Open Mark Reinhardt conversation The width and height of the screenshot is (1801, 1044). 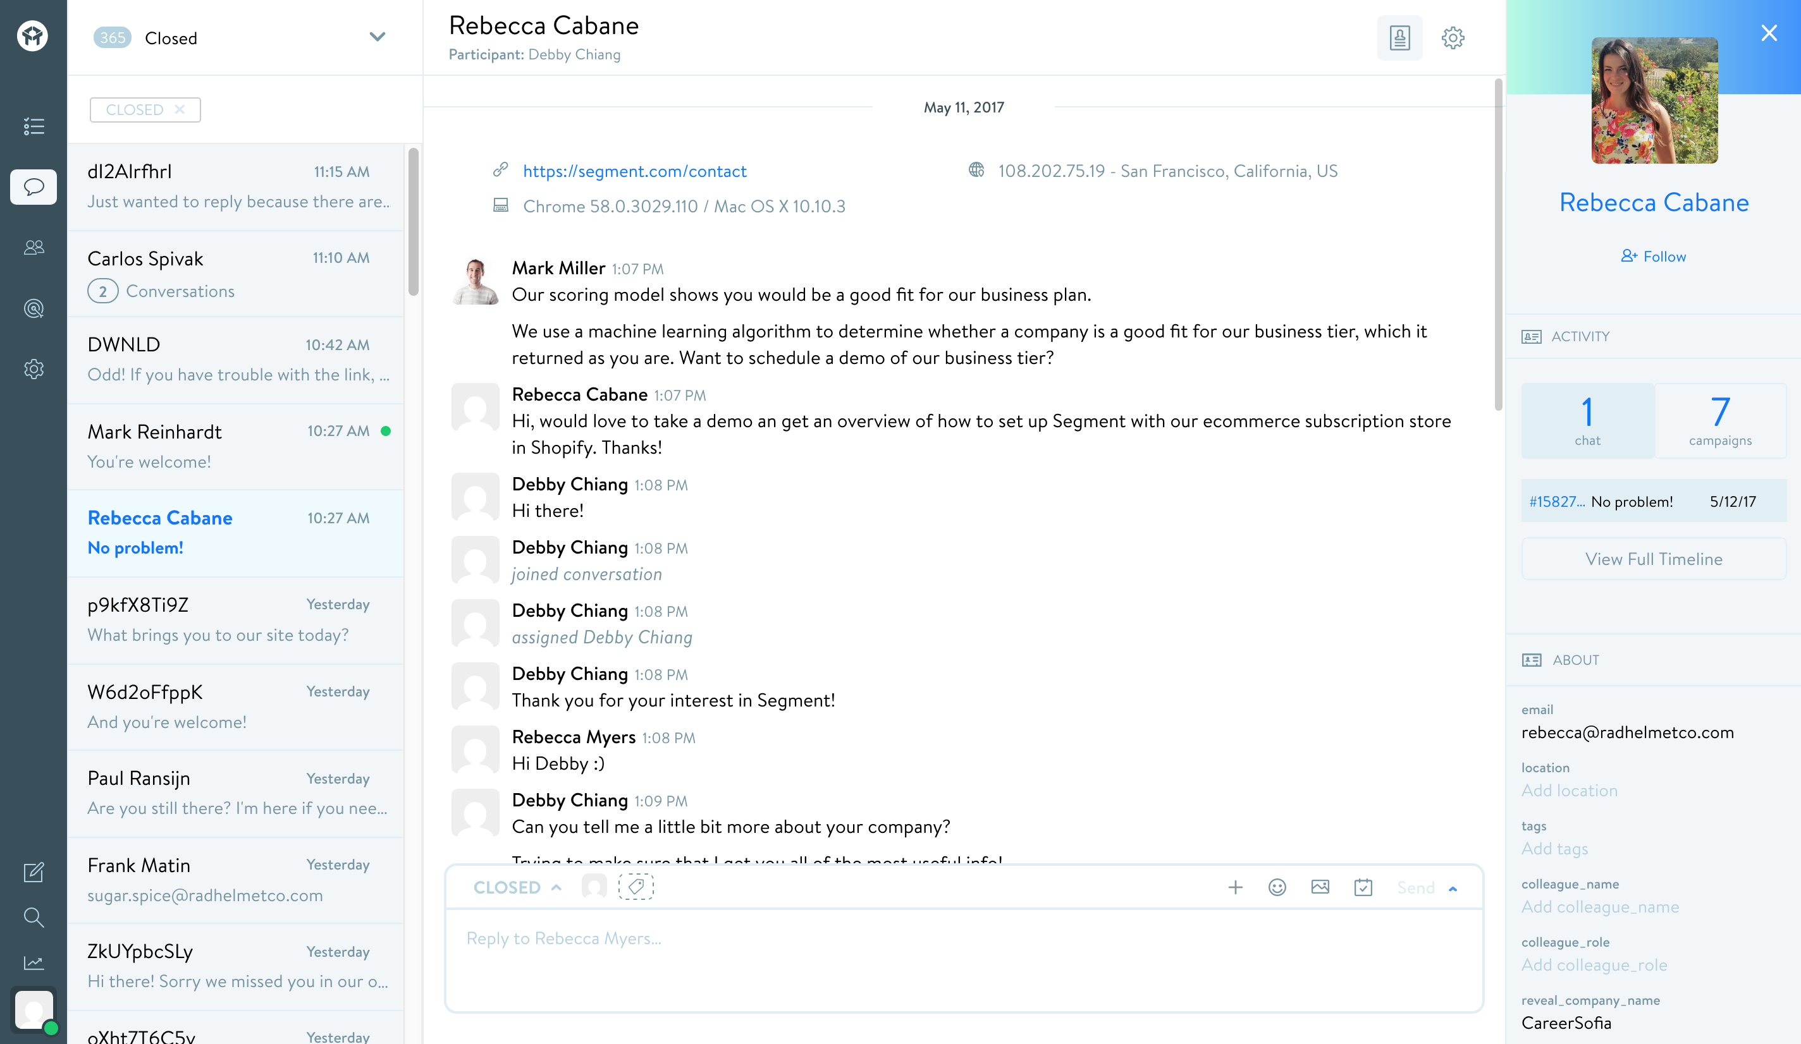[x=236, y=446]
